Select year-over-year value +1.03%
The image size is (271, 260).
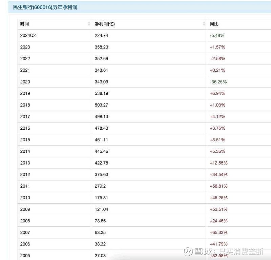(217, 105)
